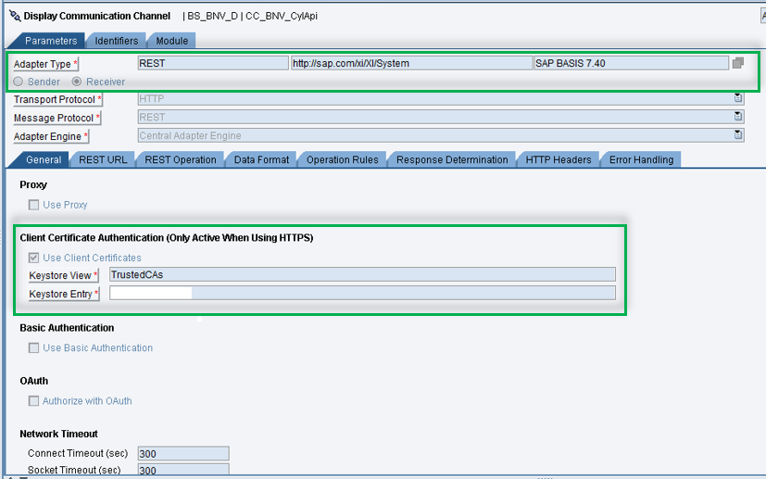Click the BS_BNV_D | CC_BNV_CylApi channel name
The image size is (766, 479).
[x=253, y=16]
